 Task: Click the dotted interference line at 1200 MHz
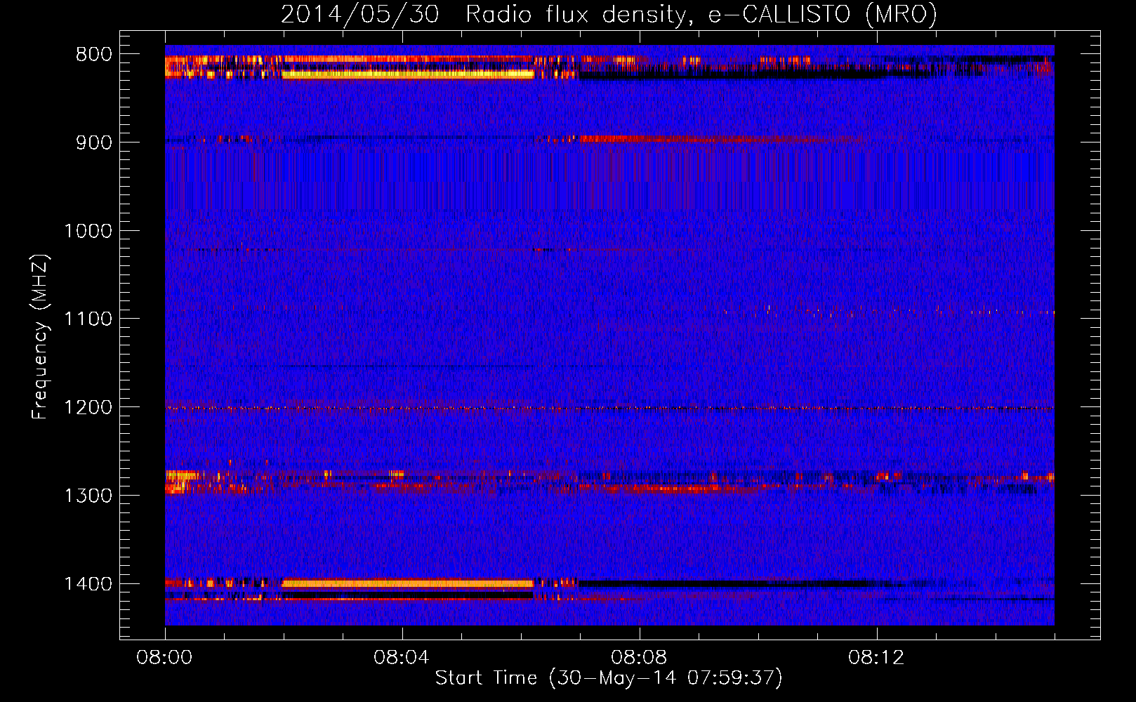(609, 408)
